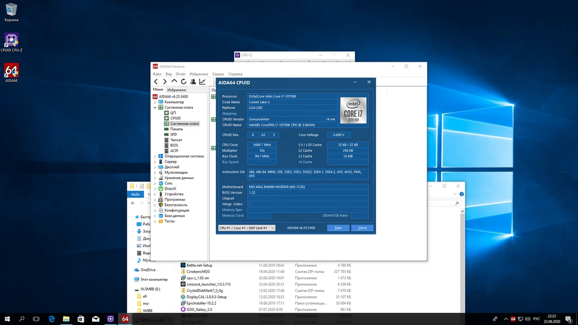Expand the Сервер tree node

click(x=155, y=162)
